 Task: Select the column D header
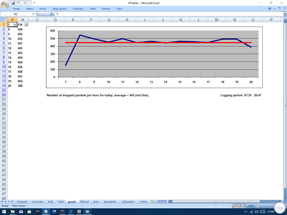[55, 20]
